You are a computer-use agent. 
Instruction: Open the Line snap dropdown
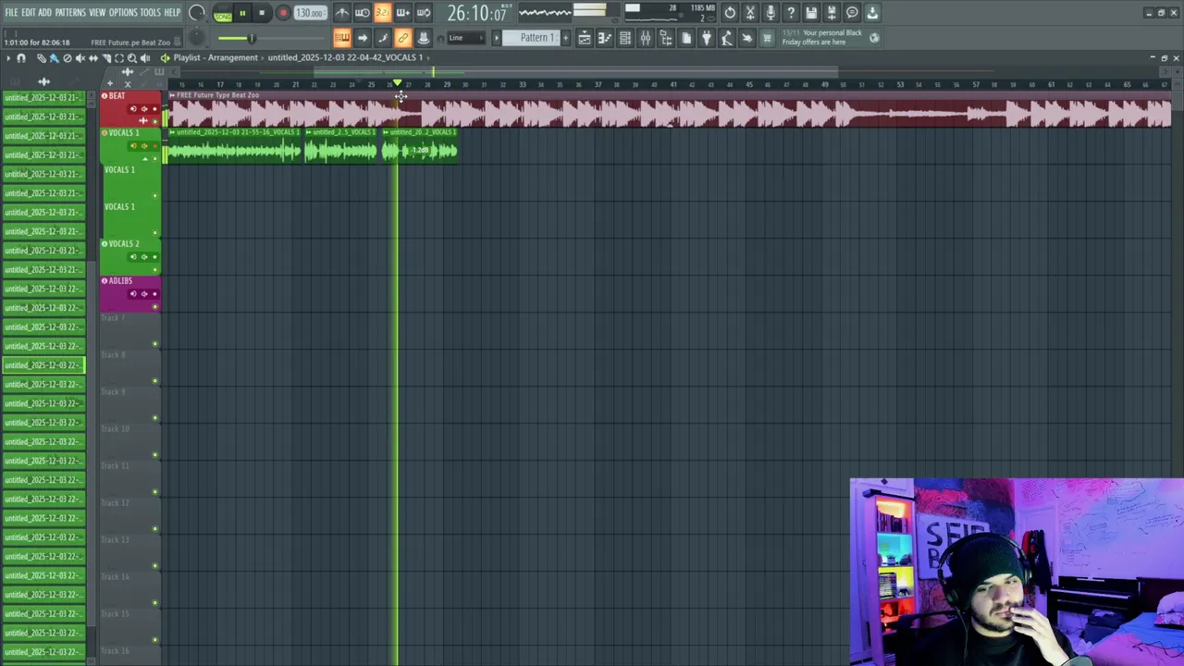coord(465,38)
